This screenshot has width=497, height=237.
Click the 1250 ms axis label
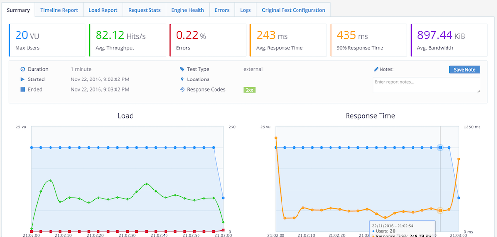[x=472, y=127]
